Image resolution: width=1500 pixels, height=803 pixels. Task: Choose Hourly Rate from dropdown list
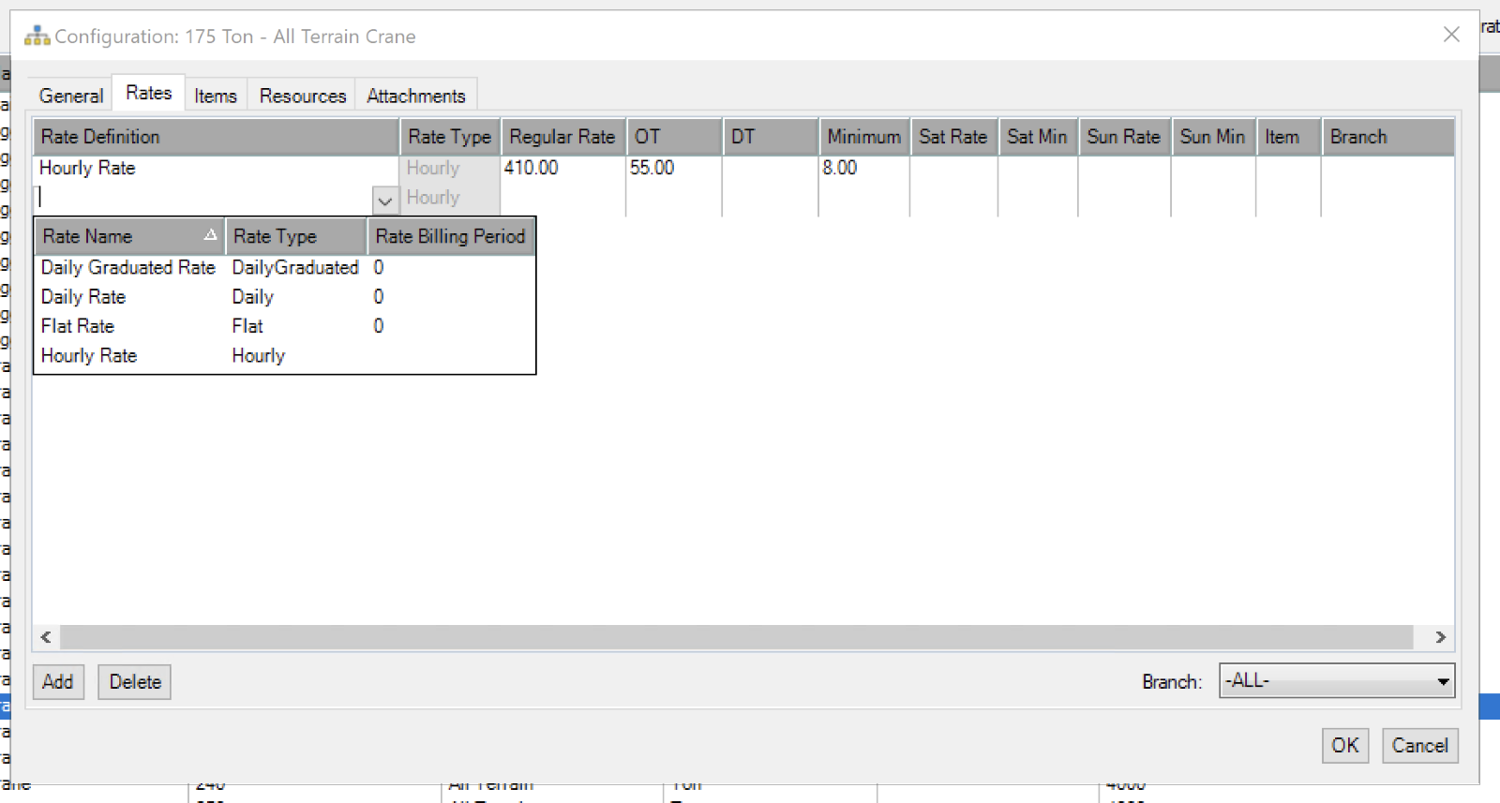click(284, 356)
